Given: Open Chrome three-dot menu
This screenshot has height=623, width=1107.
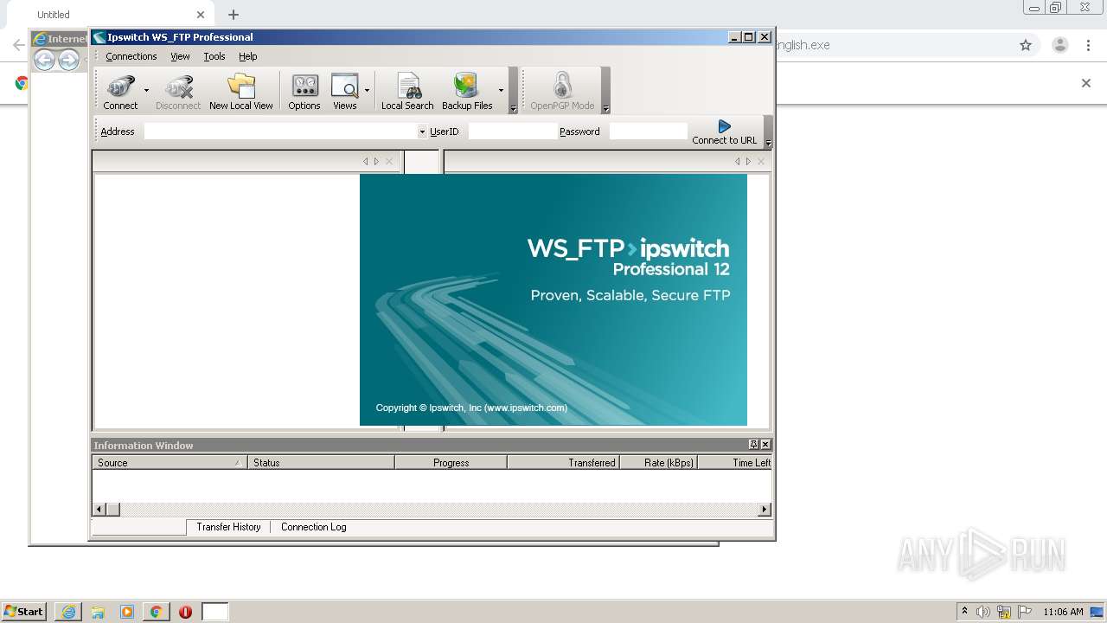Looking at the screenshot, I should [1089, 45].
